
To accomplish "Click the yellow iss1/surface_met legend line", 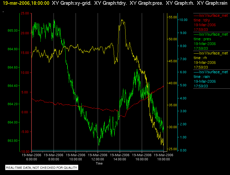I will click(211, 53).
